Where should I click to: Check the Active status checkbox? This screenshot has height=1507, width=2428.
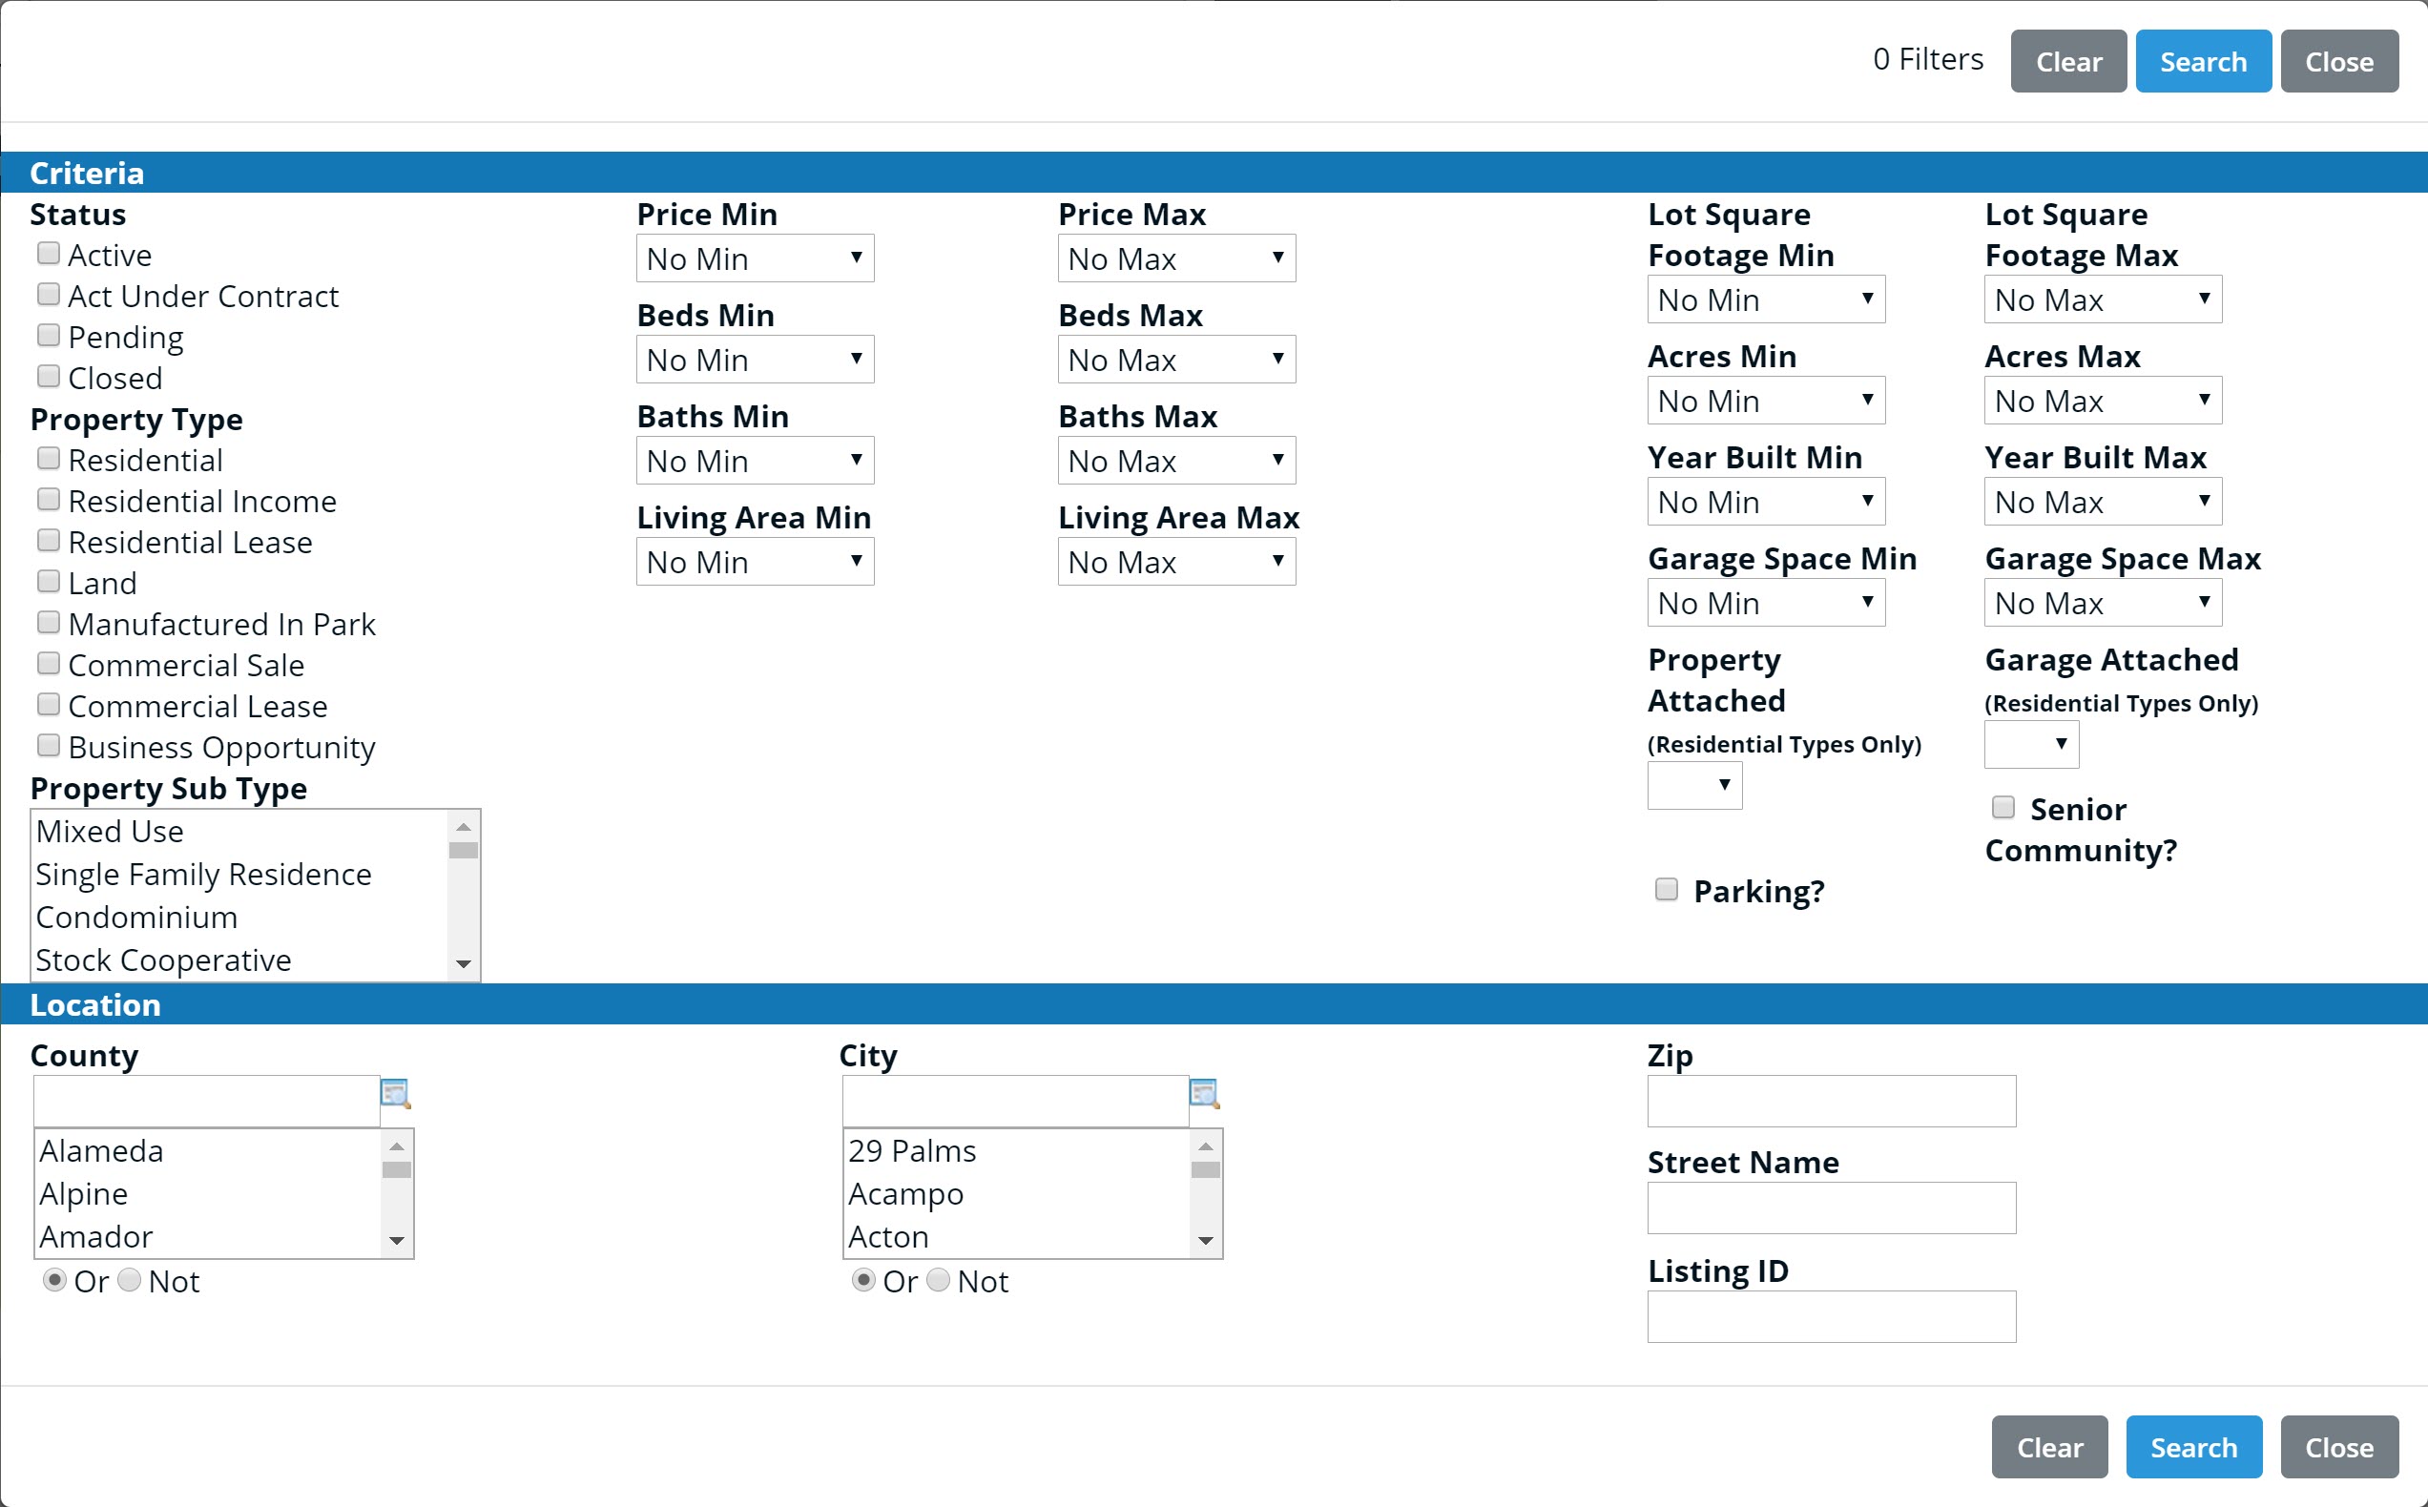click(x=48, y=254)
